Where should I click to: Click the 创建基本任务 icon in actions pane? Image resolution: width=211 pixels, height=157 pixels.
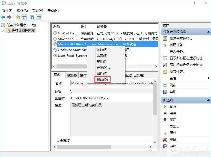(x=165, y=38)
